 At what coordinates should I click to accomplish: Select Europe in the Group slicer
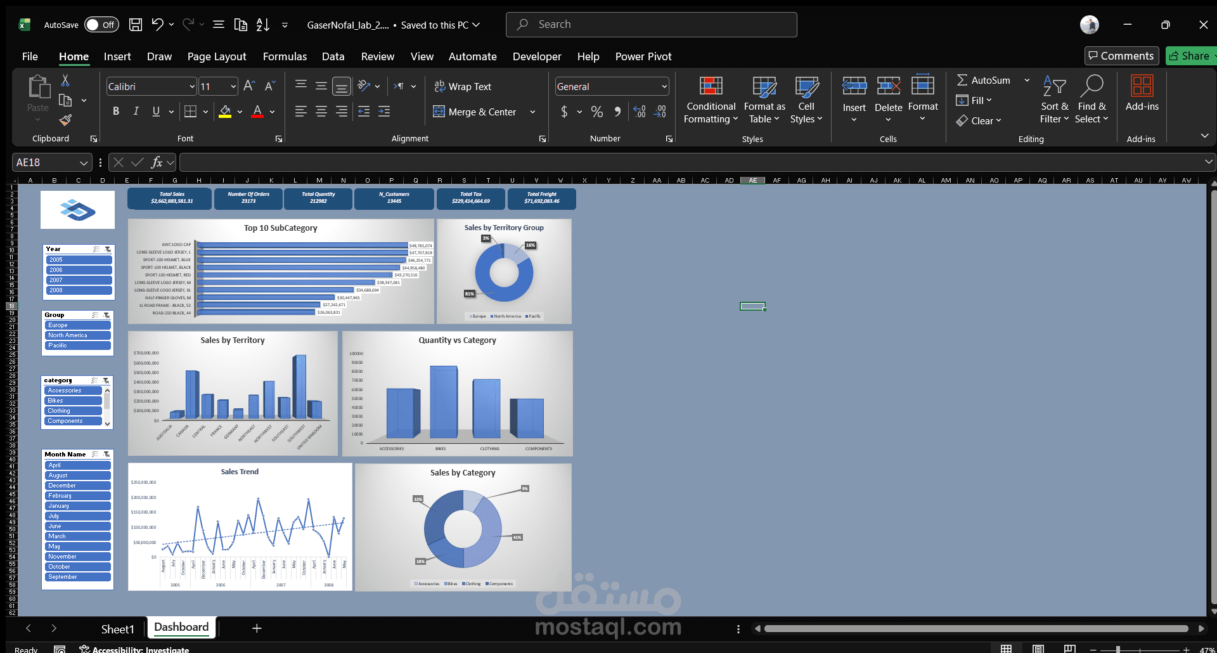[79, 325]
